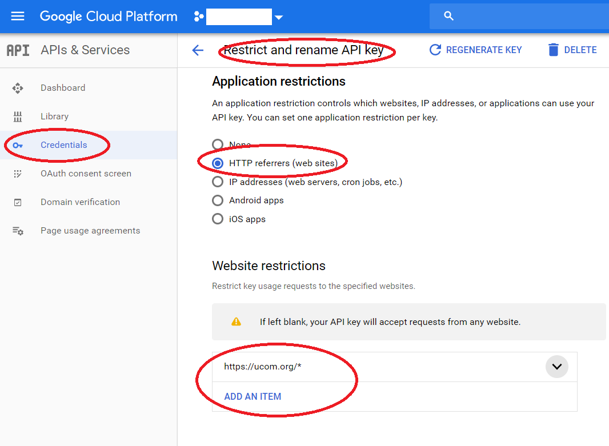Click the API logo icon

pos(18,50)
